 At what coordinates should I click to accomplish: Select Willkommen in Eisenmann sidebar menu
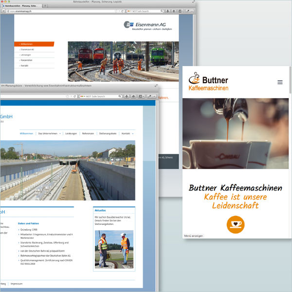pos(34,44)
